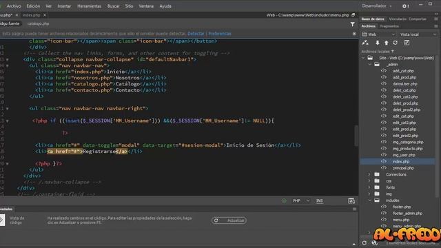The width and height of the screenshot is (441, 248).
Task: Open Files panel options menu icon
Action: [x=435, y=26]
